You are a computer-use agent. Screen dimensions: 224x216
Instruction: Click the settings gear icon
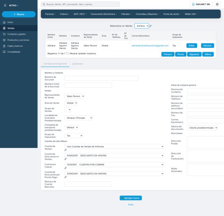(217, 4)
